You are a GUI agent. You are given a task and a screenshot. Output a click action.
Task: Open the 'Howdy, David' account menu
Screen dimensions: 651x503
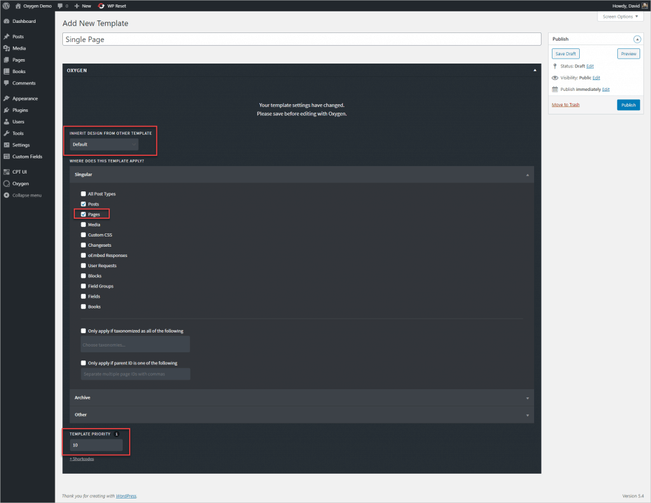pyautogui.click(x=626, y=6)
